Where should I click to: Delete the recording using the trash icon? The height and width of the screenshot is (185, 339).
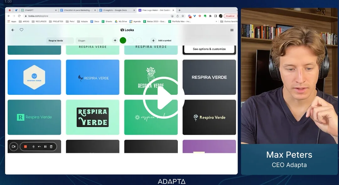pos(51,146)
